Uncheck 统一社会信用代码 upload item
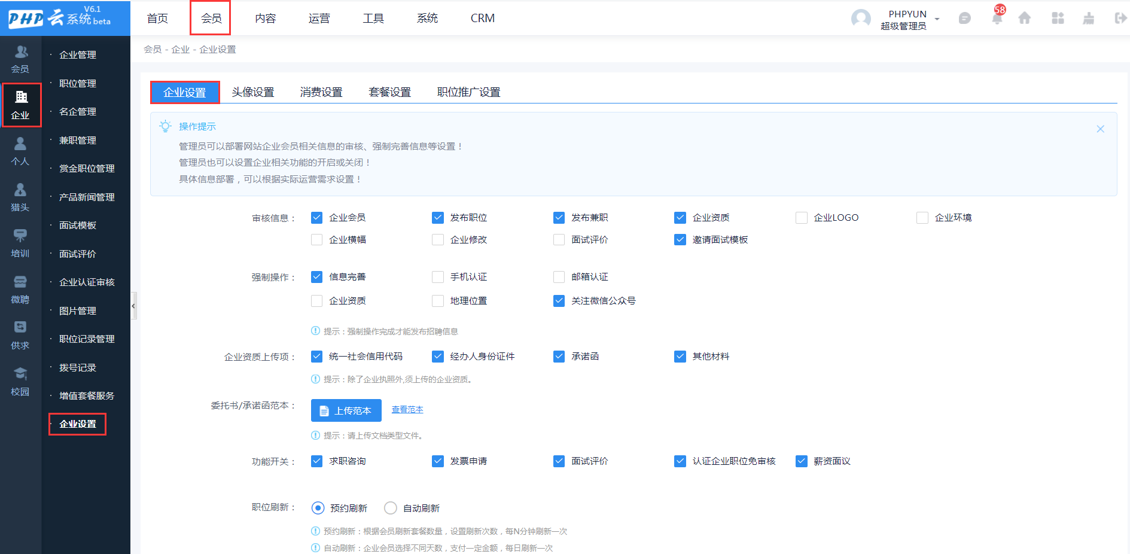This screenshot has width=1130, height=554. click(x=317, y=357)
